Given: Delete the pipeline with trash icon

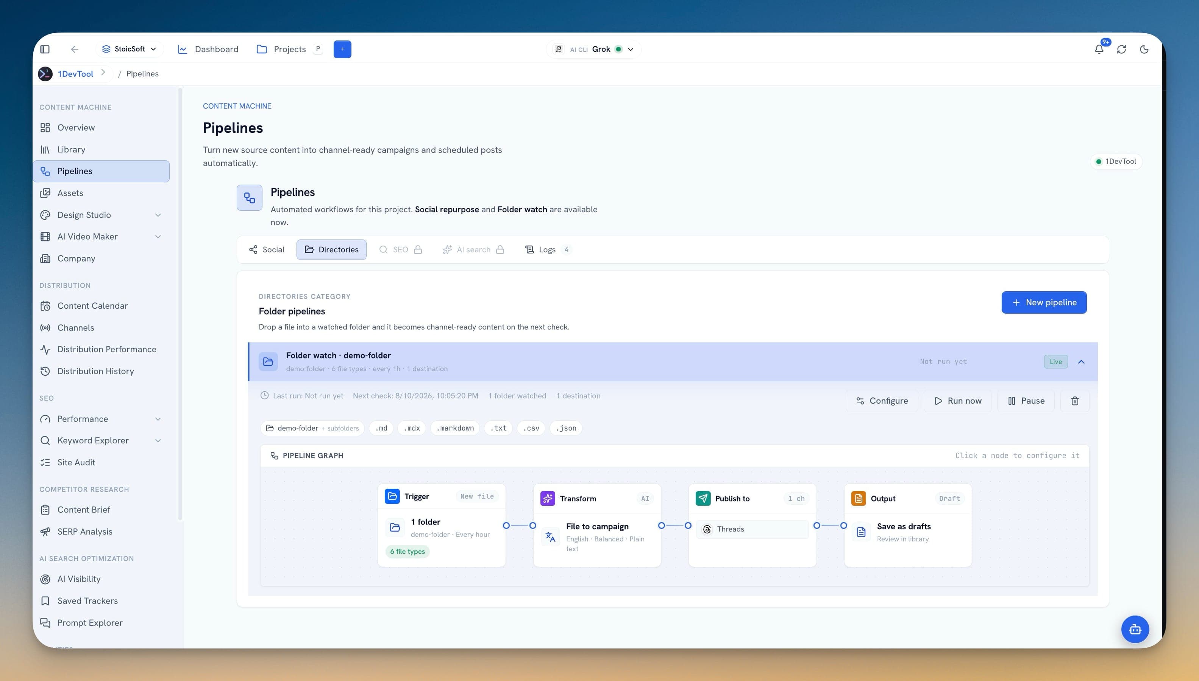Looking at the screenshot, I should (x=1075, y=401).
